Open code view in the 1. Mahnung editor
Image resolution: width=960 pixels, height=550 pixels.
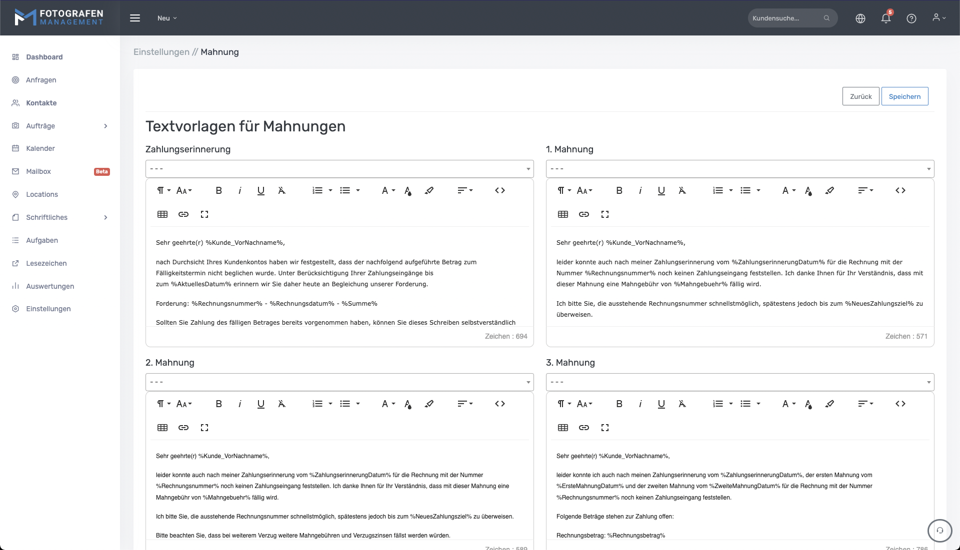pos(900,190)
